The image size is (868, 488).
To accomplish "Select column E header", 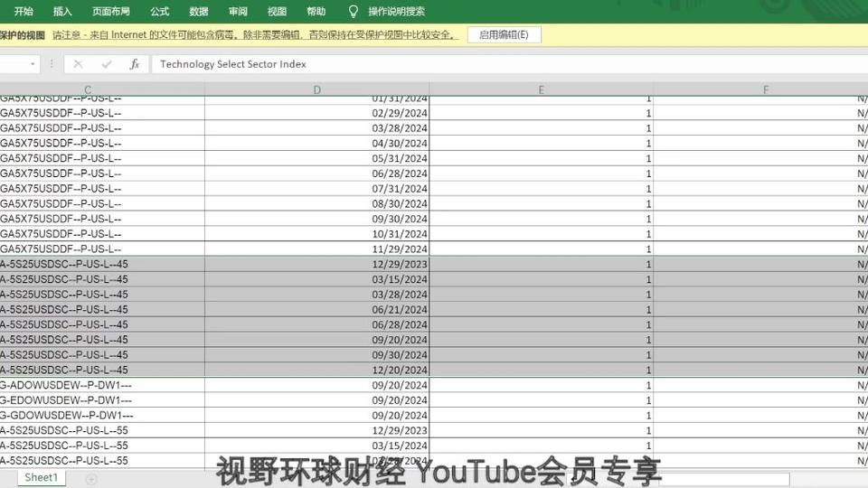I will (541, 89).
